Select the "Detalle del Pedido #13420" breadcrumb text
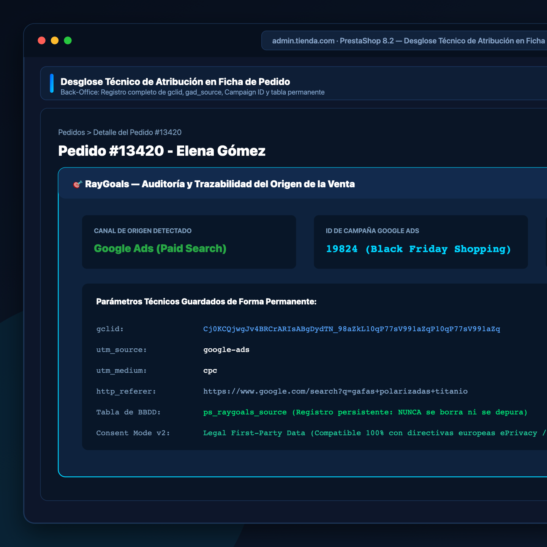 coord(138,133)
